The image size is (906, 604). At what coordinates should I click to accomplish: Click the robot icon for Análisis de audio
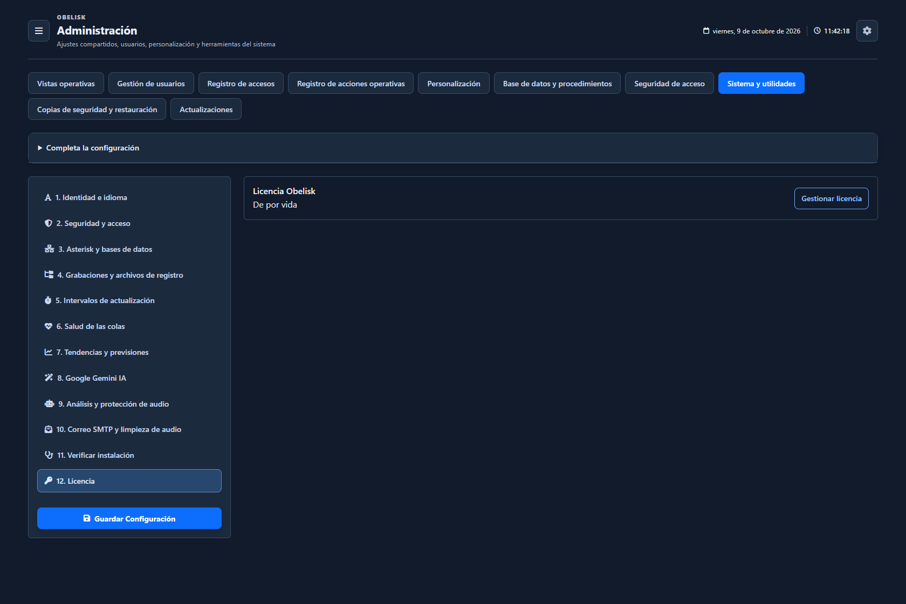[x=50, y=403]
